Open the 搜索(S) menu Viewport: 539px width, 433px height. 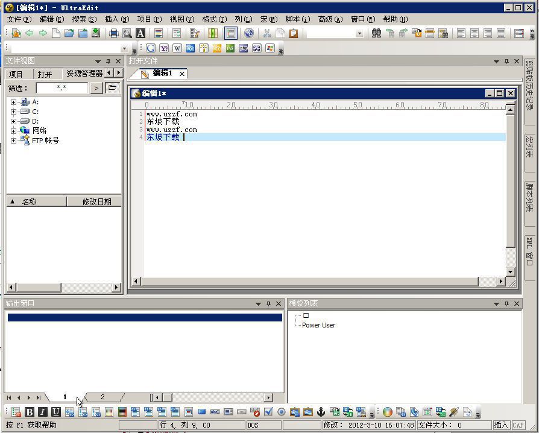84,20
